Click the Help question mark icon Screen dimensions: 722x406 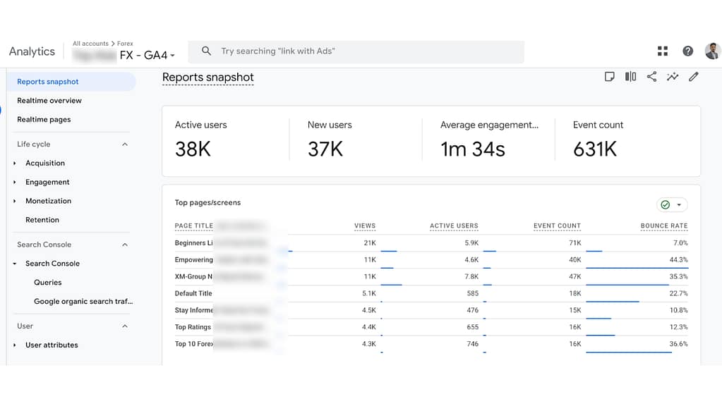[x=687, y=51]
